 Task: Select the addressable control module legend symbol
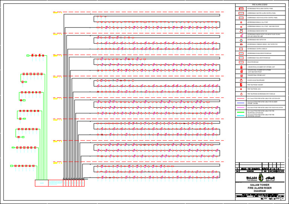point(241,49)
